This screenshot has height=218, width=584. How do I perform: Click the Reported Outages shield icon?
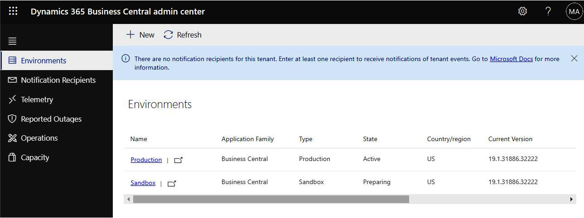(x=12, y=118)
